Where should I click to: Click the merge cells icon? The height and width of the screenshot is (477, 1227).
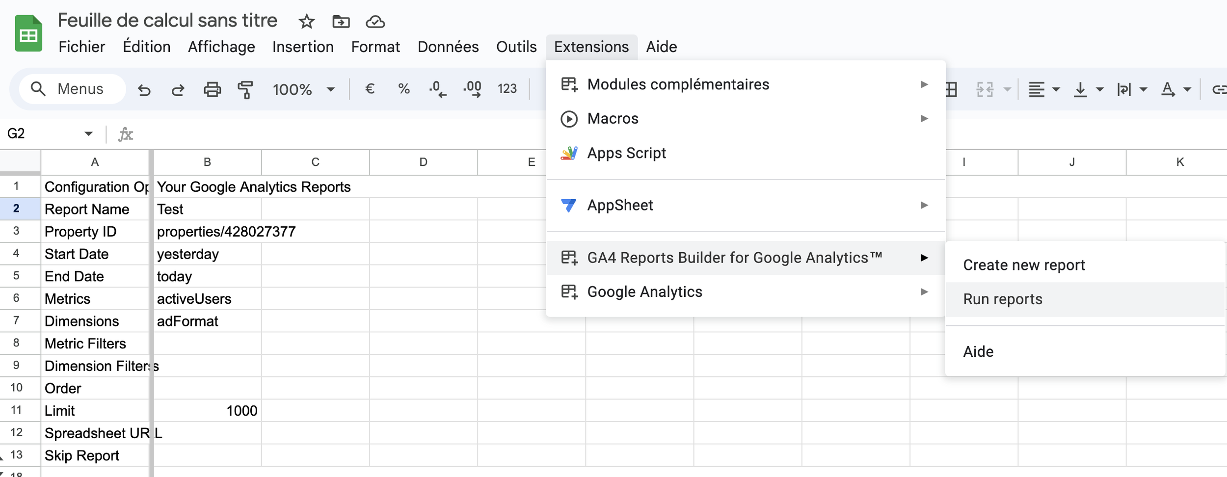985,89
